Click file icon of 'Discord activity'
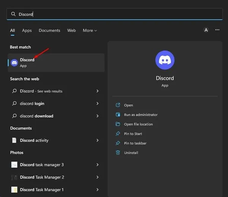The height and width of the screenshot is (197, 228). [14, 140]
